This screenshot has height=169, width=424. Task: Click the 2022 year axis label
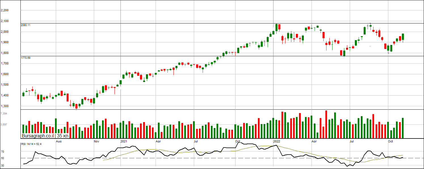click(x=277, y=141)
